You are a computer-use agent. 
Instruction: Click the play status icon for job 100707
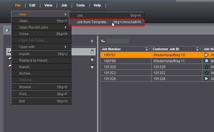[207, 55]
